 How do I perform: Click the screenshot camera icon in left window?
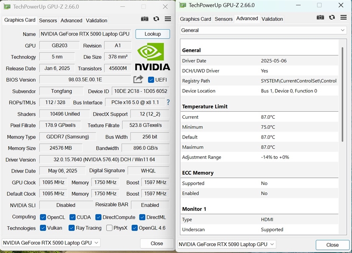144,19
